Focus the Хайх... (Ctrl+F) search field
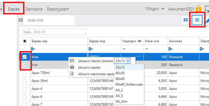209x106 pixels. (x=54, y=32)
